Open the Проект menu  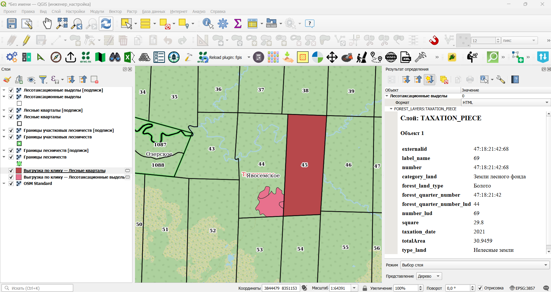coord(10,11)
